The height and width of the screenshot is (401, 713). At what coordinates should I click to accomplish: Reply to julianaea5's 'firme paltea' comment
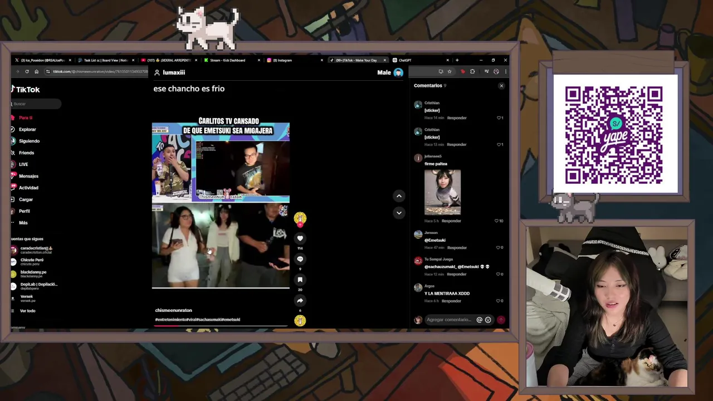(451, 221)
